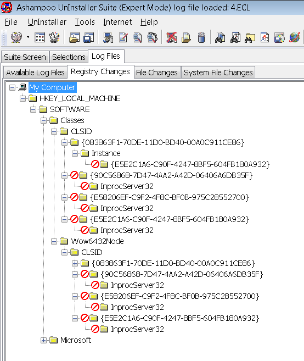
Task: Click the binoculars on yellow folder icon
Action: [x=250, y=37]
